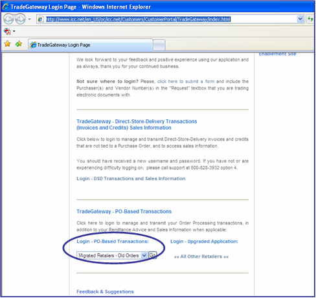316x298 pixels.
Task: Open the Migrated Retailers - Old Orders dropdown
Action: click(112, 255)
